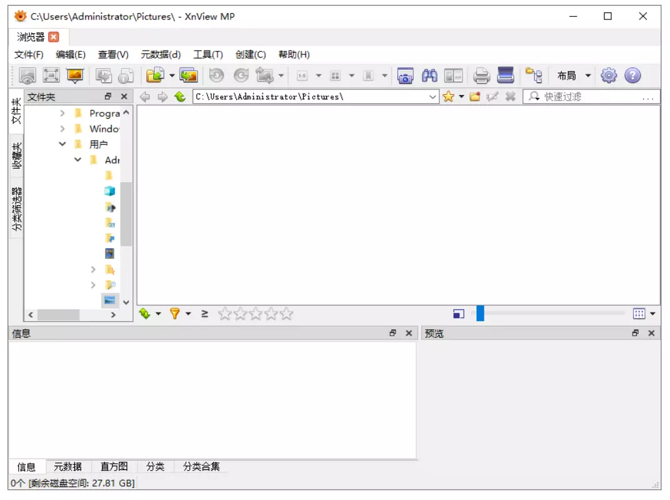Screen dimensions: 670x500
Task: Close the 浏览器 tab
Action: pos(54,37)
